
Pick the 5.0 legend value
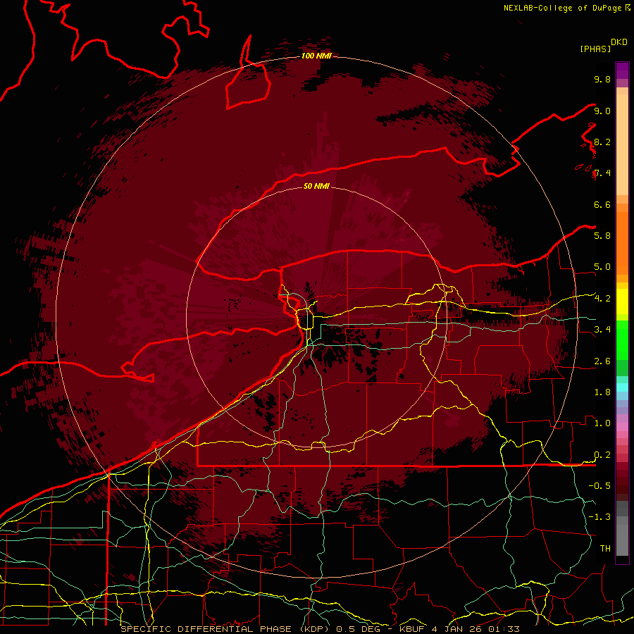pos(602,267)
